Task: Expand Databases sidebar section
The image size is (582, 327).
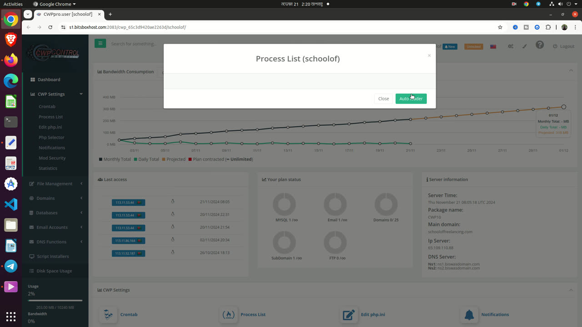Action: (55, 213)
